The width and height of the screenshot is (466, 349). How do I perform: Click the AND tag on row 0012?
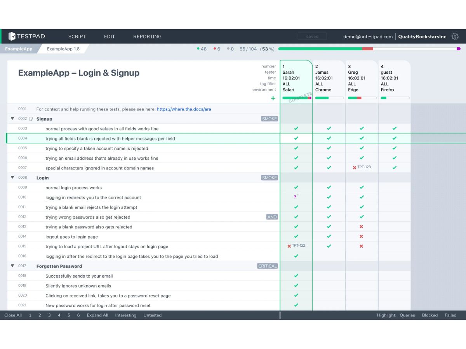(x=272, y=217)
